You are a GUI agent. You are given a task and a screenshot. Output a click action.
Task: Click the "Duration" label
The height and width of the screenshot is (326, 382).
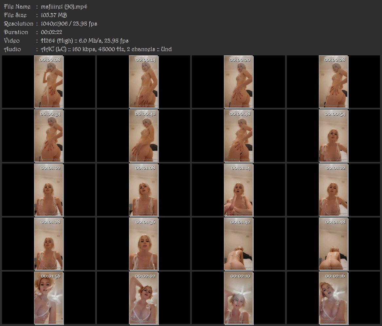[x=16, y=32]
